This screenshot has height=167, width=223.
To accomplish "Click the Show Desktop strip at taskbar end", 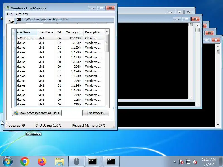I will click(221, 161).
